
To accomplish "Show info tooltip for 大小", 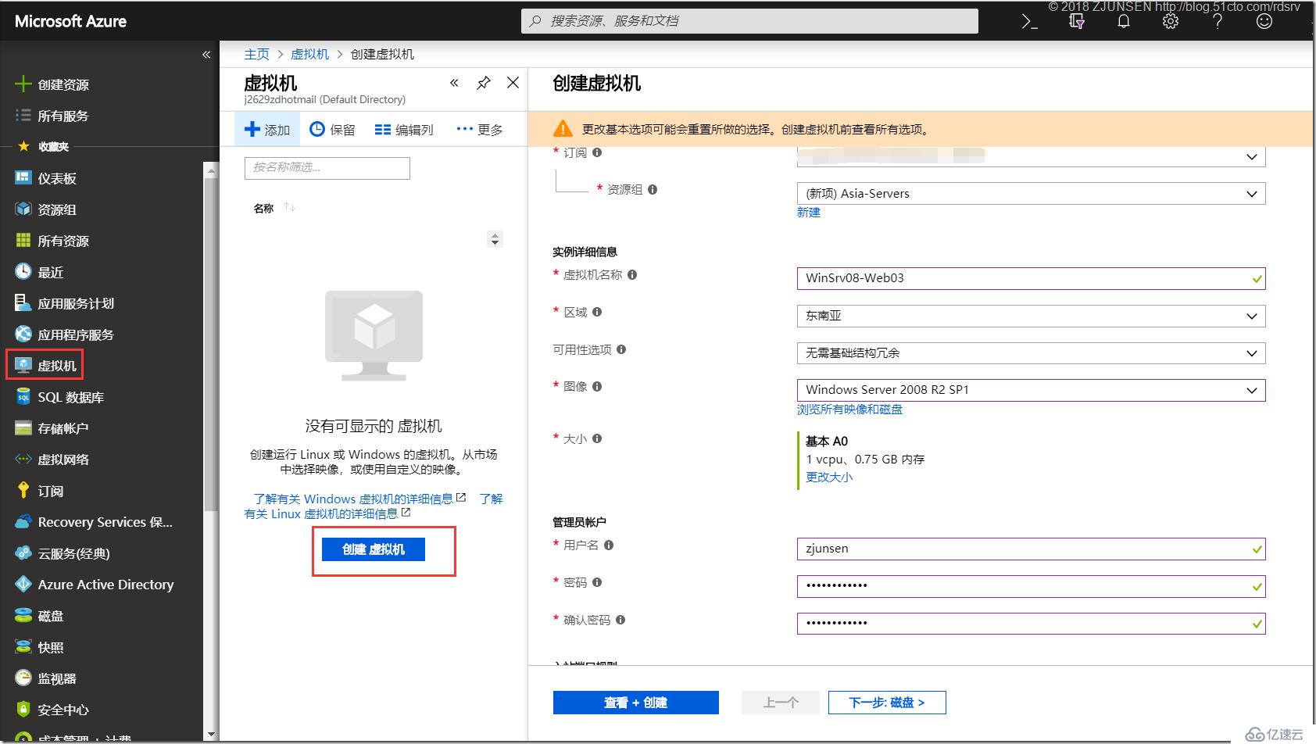I will 597,438.
